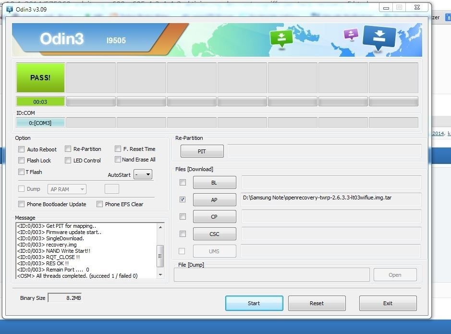Screen dimensions: 451x334
Task: Click the 'Remain Port .... 0' log line
Action: (x=53, y=270)
